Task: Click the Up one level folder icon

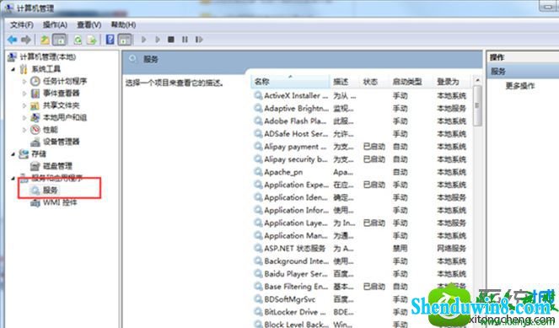Action: pos(45,40)
